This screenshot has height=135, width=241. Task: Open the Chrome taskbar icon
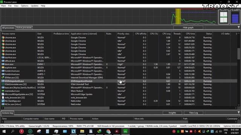[x=108, y=131]
